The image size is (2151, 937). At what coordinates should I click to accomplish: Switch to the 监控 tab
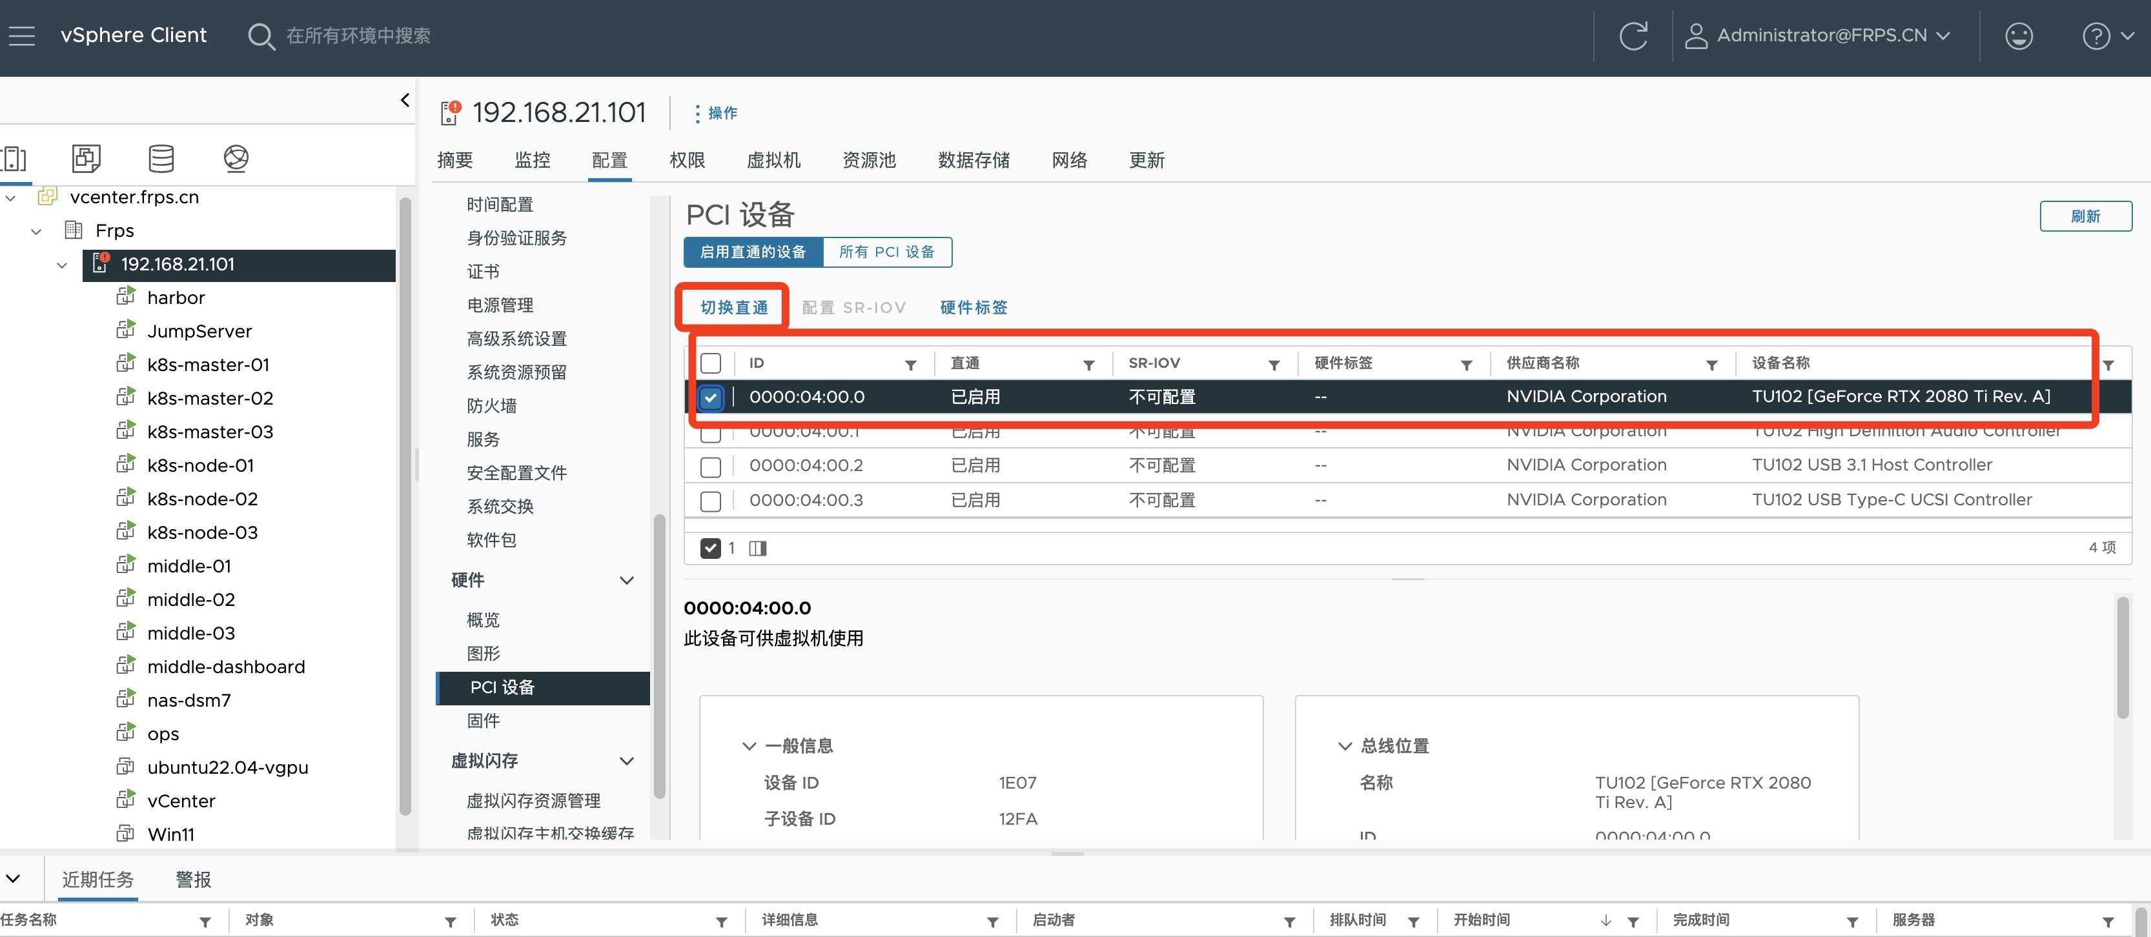tap(533, 160)
